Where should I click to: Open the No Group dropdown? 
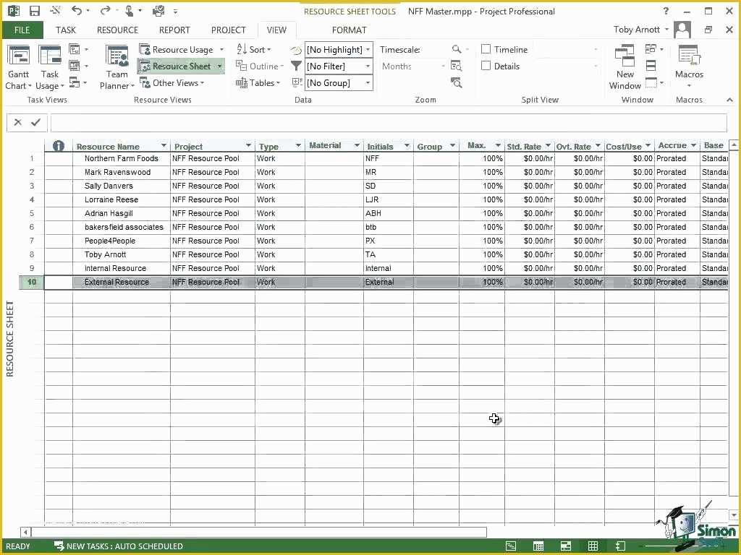368,83
